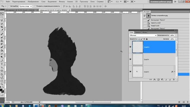The height and width of the screenshot is (107, 190).
Task: Click the background color swatch
Action: (3, 91)
